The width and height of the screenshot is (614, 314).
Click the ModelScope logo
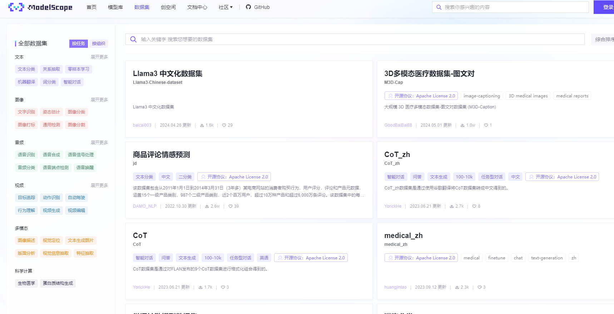(x=40, y=7)
